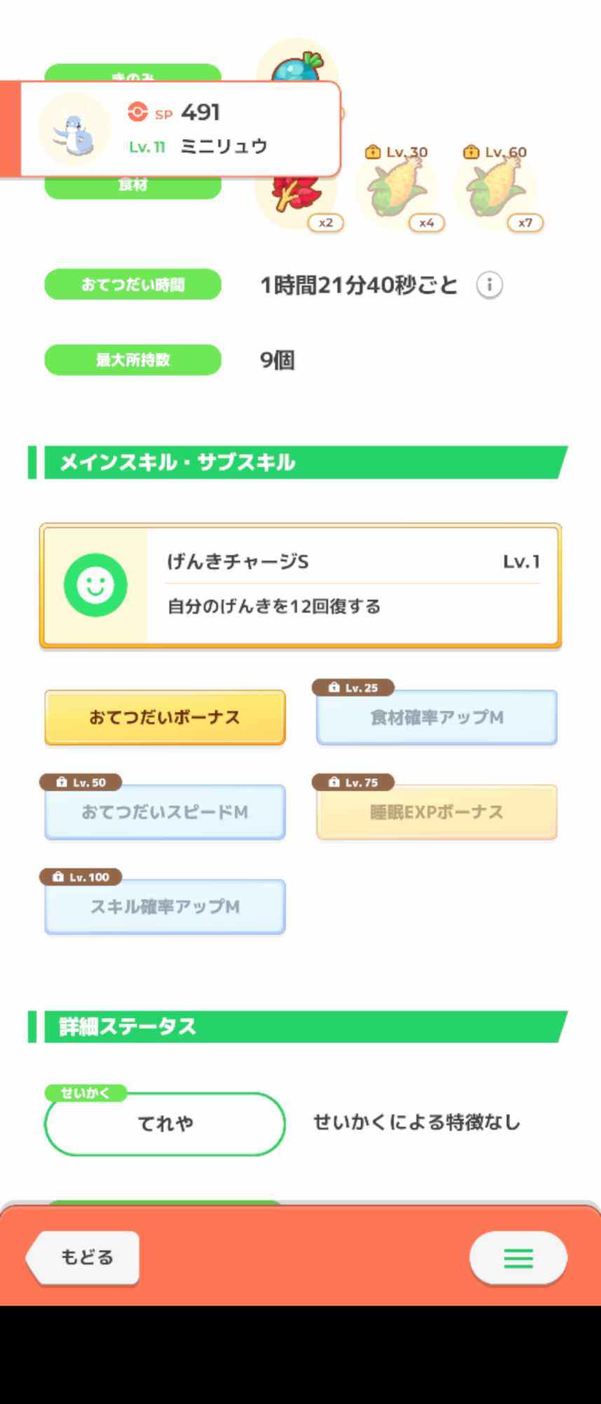The image size is (601, 1404).
Task: Select locked 睡眠EXPボーナス sub skill
Action: click(x=436, y=812)
